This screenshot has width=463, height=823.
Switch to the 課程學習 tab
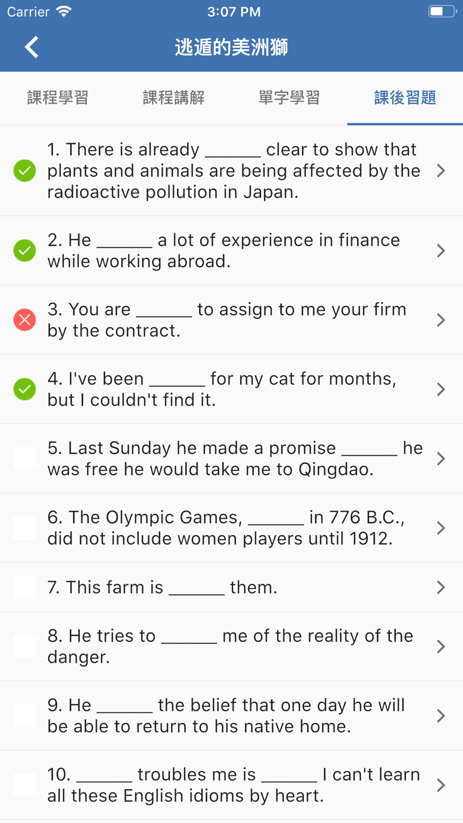click(58, 98)
